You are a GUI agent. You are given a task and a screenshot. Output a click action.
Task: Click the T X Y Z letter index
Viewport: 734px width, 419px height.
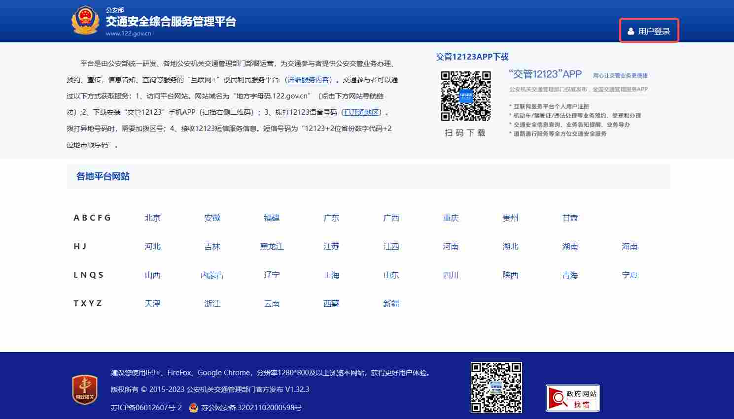click(88, 303)
